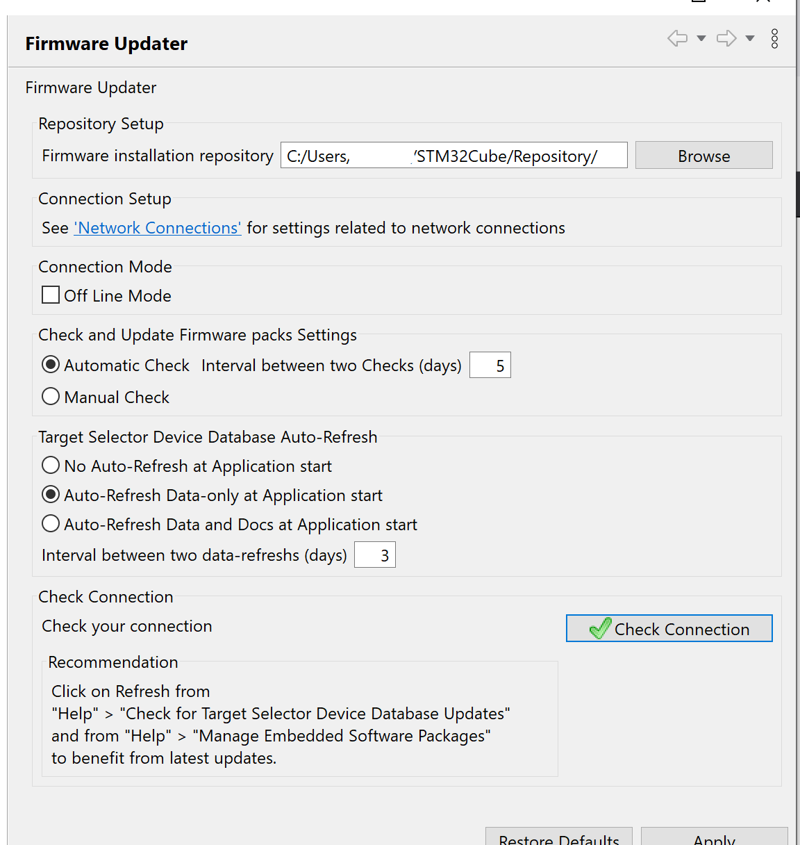Enable the Off Line Mode checkbox
This screenshot has width=800, height=845.
tap(51, 295)
